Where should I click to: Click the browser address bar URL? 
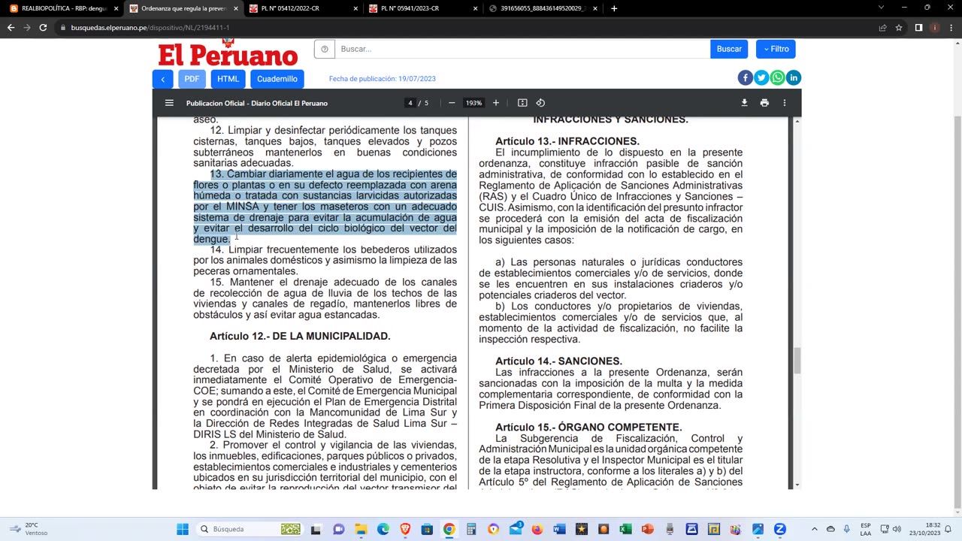(150, 28)
